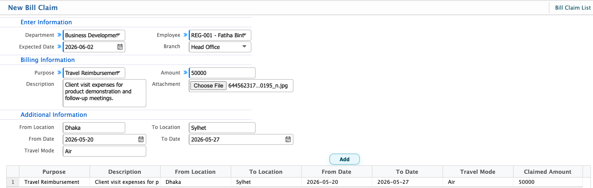Image resolution: width=593 pixels, height=188 pixels.
Task: Select the Air cell in the table
Action: point(478,182)
